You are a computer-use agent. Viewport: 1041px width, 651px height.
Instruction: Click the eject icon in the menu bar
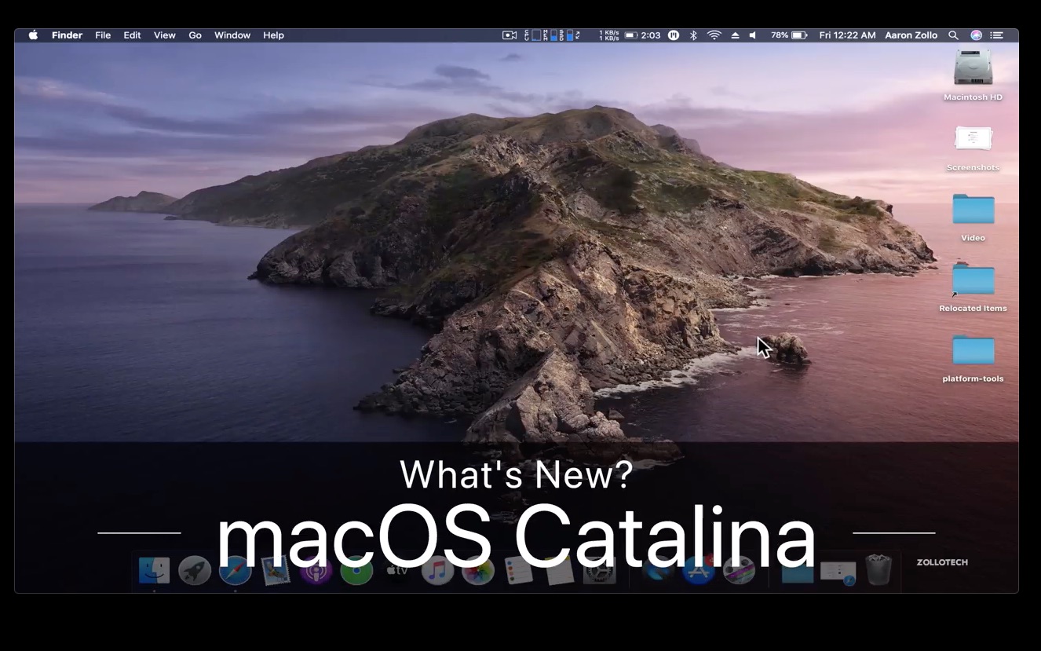coord(735,35)
